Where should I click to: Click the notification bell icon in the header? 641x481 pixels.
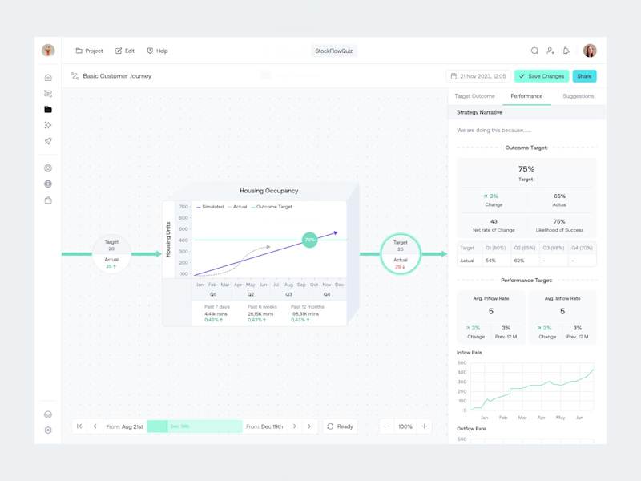point(566,50)
